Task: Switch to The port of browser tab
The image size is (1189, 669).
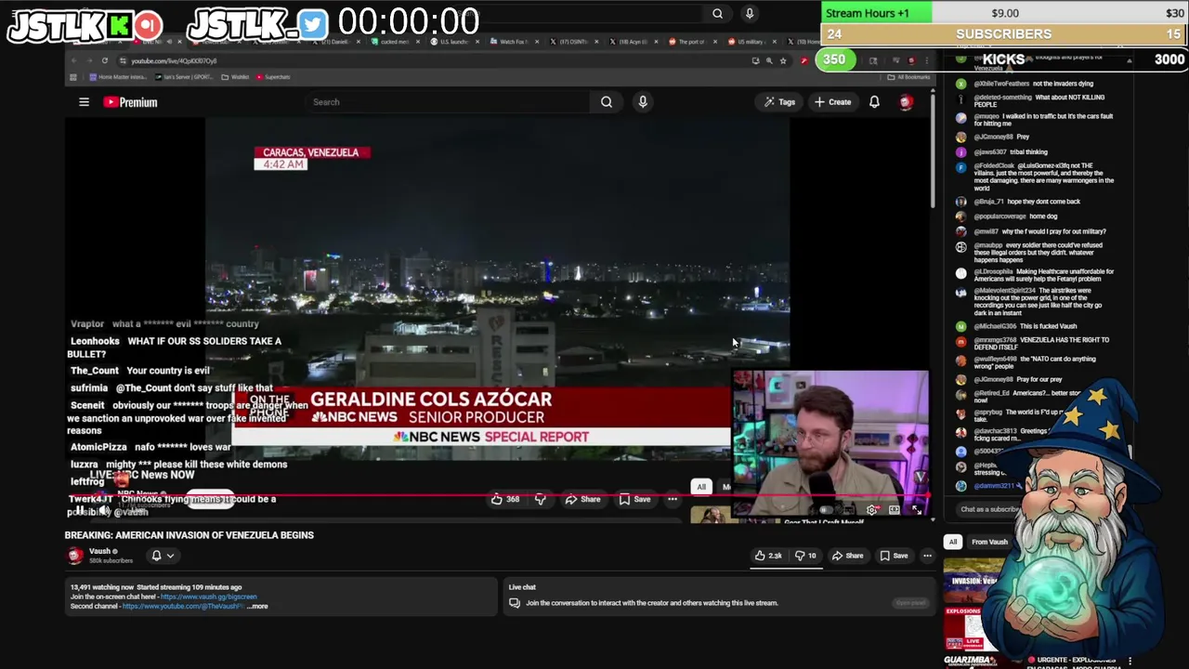Action: (x=690, y=42)
